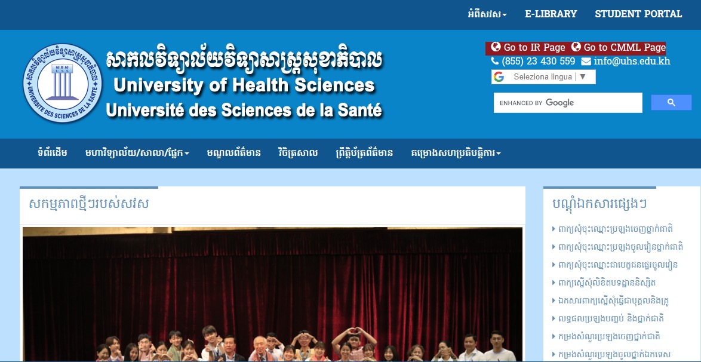This screenshot has height=362, width=701.
Task: Open the E-LIBRARY menu item
Action: click(x=551, y=14)
